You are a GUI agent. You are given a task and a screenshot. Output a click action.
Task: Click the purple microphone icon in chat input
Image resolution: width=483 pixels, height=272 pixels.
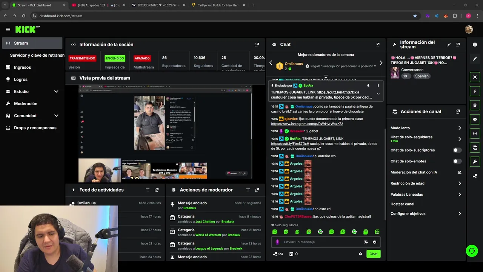[277, 242]
